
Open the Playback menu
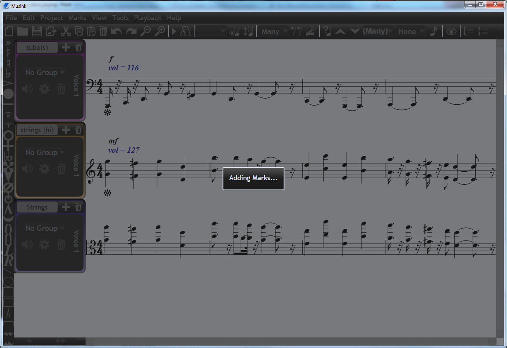148,18
